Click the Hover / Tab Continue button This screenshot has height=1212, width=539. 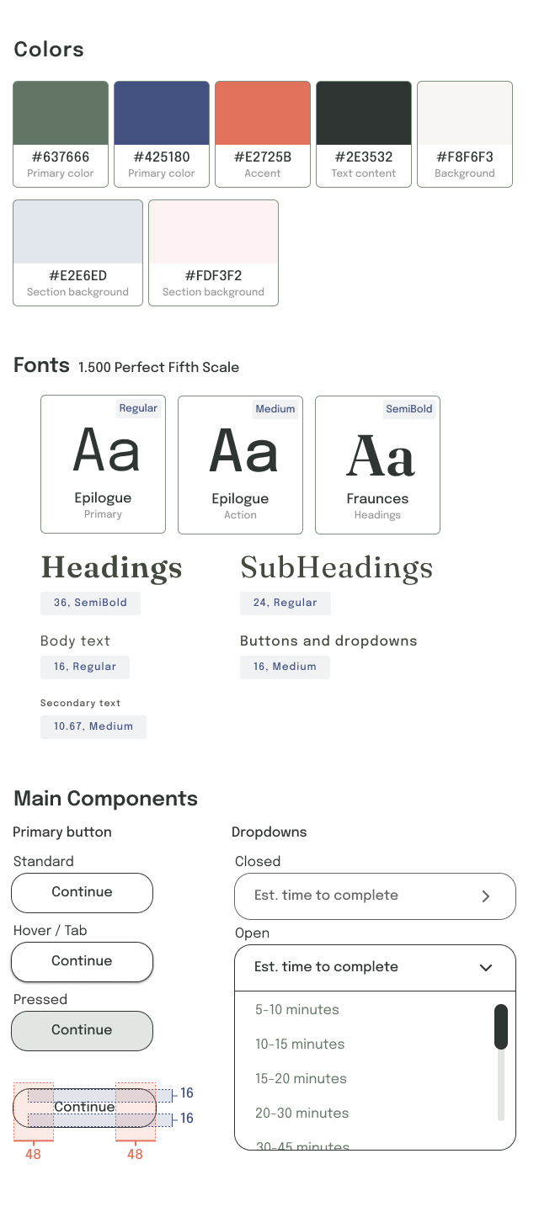pyautogui.click(x=82, y=961)
